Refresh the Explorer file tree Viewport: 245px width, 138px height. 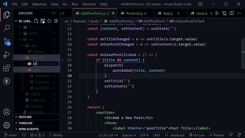tap(49, 21)
